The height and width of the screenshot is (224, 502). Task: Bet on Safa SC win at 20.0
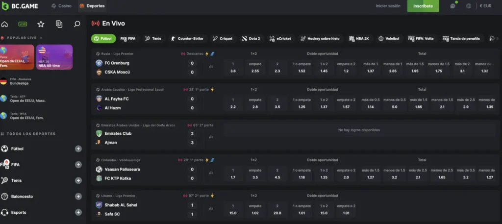[277, 210]
